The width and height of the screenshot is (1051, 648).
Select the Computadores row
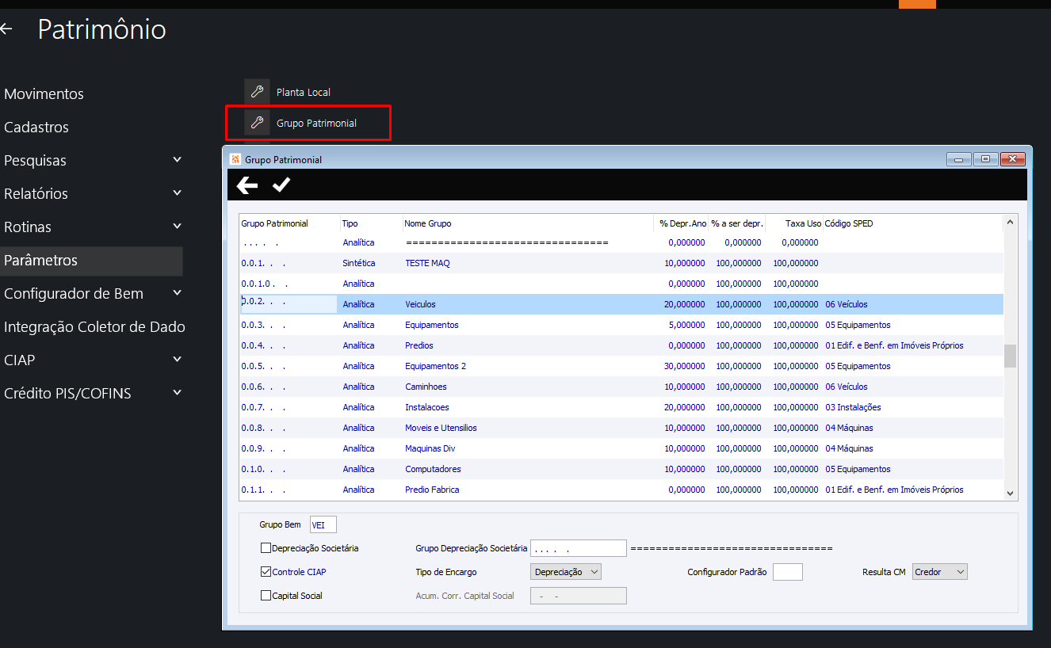tap(621, 469)
